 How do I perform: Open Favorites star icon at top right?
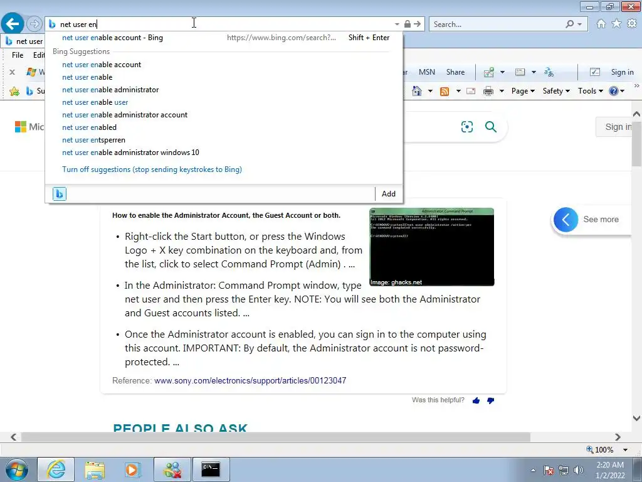pyautogui.click(x=616, y=24)
